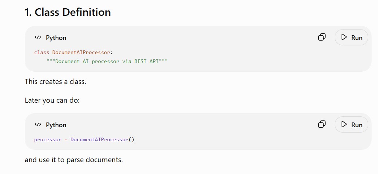
Task: Click the docstring 'Document AI processor via REST API'
Action: [107, 61]
